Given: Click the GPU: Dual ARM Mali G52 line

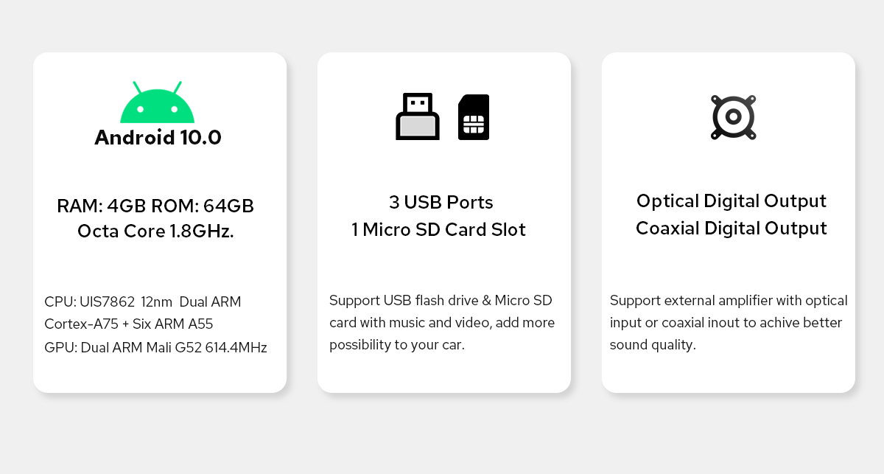Looking at the screenshot, I should pos(155,347).
